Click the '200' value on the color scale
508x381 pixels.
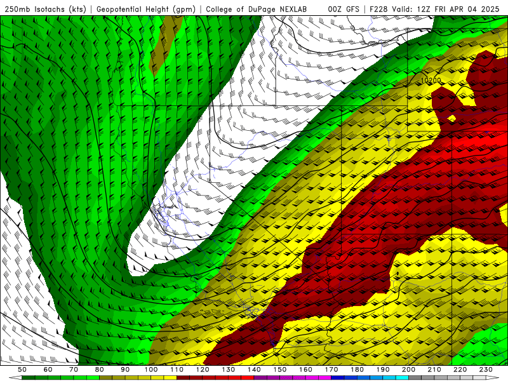[408, 370]
